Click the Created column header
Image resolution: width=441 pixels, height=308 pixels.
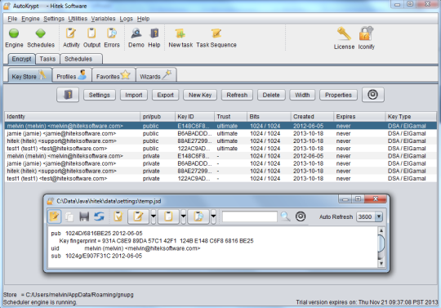pos(312,117)
